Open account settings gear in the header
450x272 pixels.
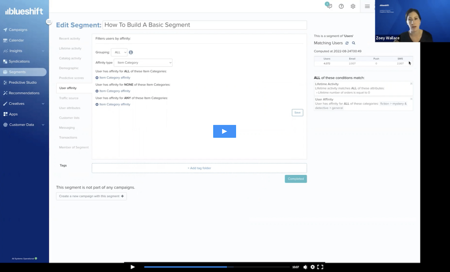coord(353,6)
